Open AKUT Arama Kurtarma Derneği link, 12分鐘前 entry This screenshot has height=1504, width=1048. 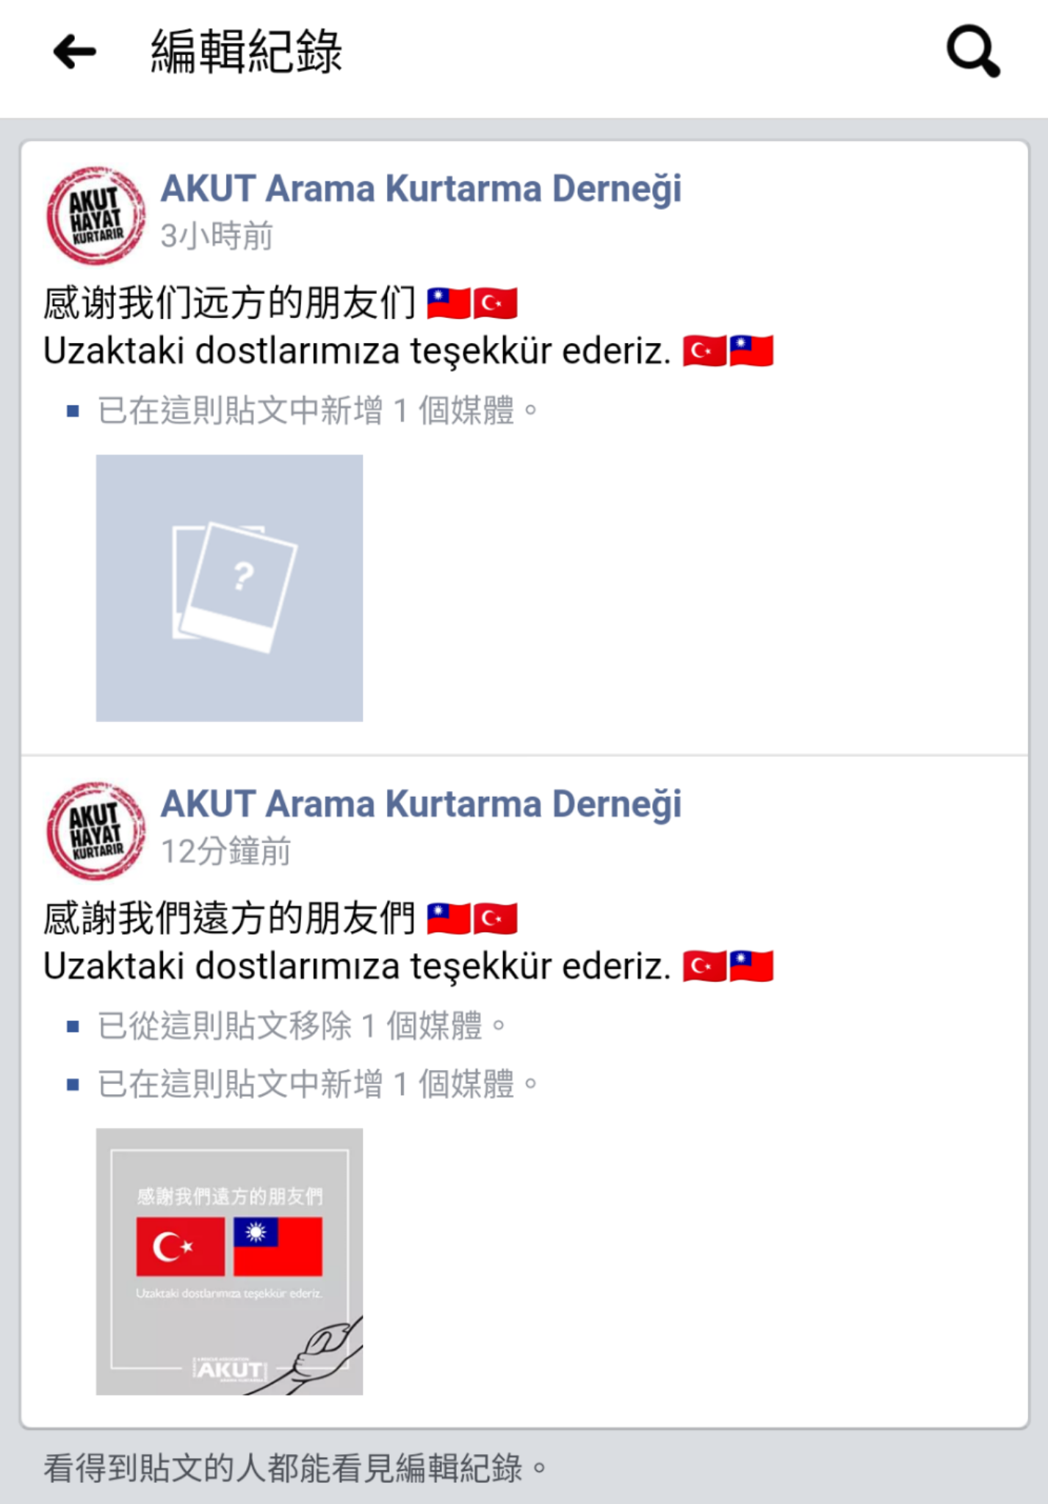tap(421, 804)
